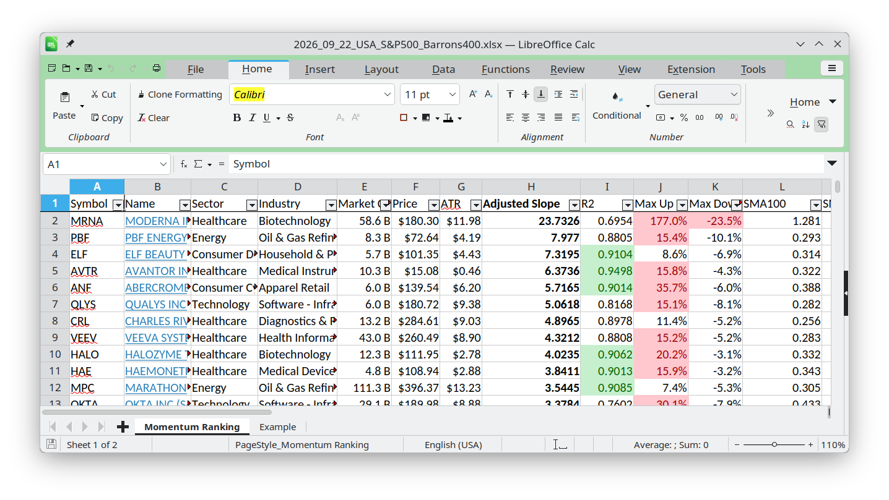This screenshot has height=500, width=889.
Task: Toggle Bold formatting
Action: [x=236, y=118]
